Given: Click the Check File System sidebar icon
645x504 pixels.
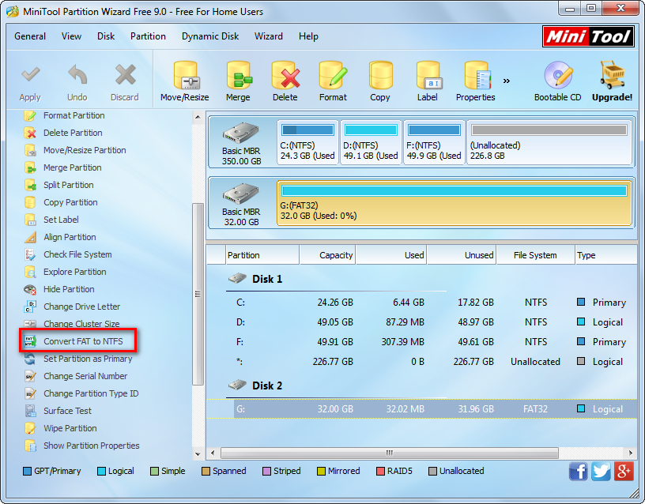Looking at the screenshot, I should pyautogui.click(x=30, y=255).
